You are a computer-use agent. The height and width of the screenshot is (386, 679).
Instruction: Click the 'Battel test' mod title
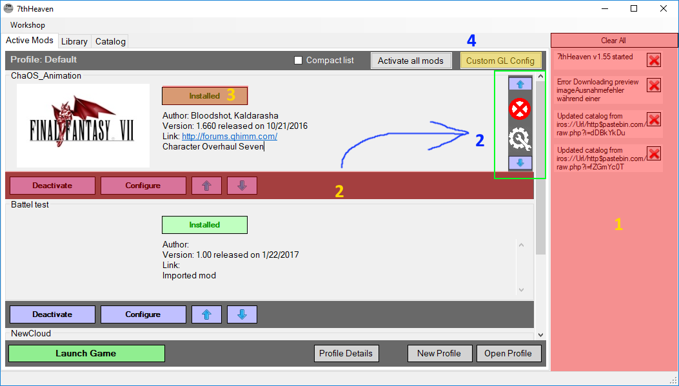30,205
